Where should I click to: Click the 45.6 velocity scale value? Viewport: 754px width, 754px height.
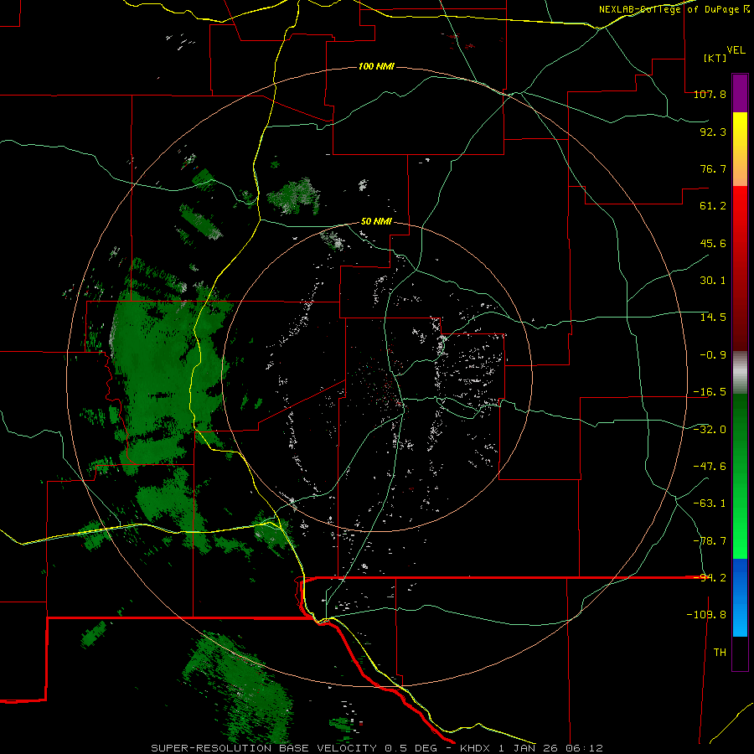click(713, 243)
